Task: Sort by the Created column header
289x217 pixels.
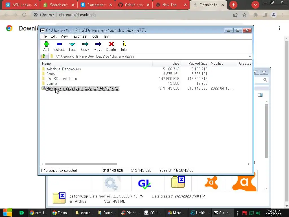Action: pos(245,63)
